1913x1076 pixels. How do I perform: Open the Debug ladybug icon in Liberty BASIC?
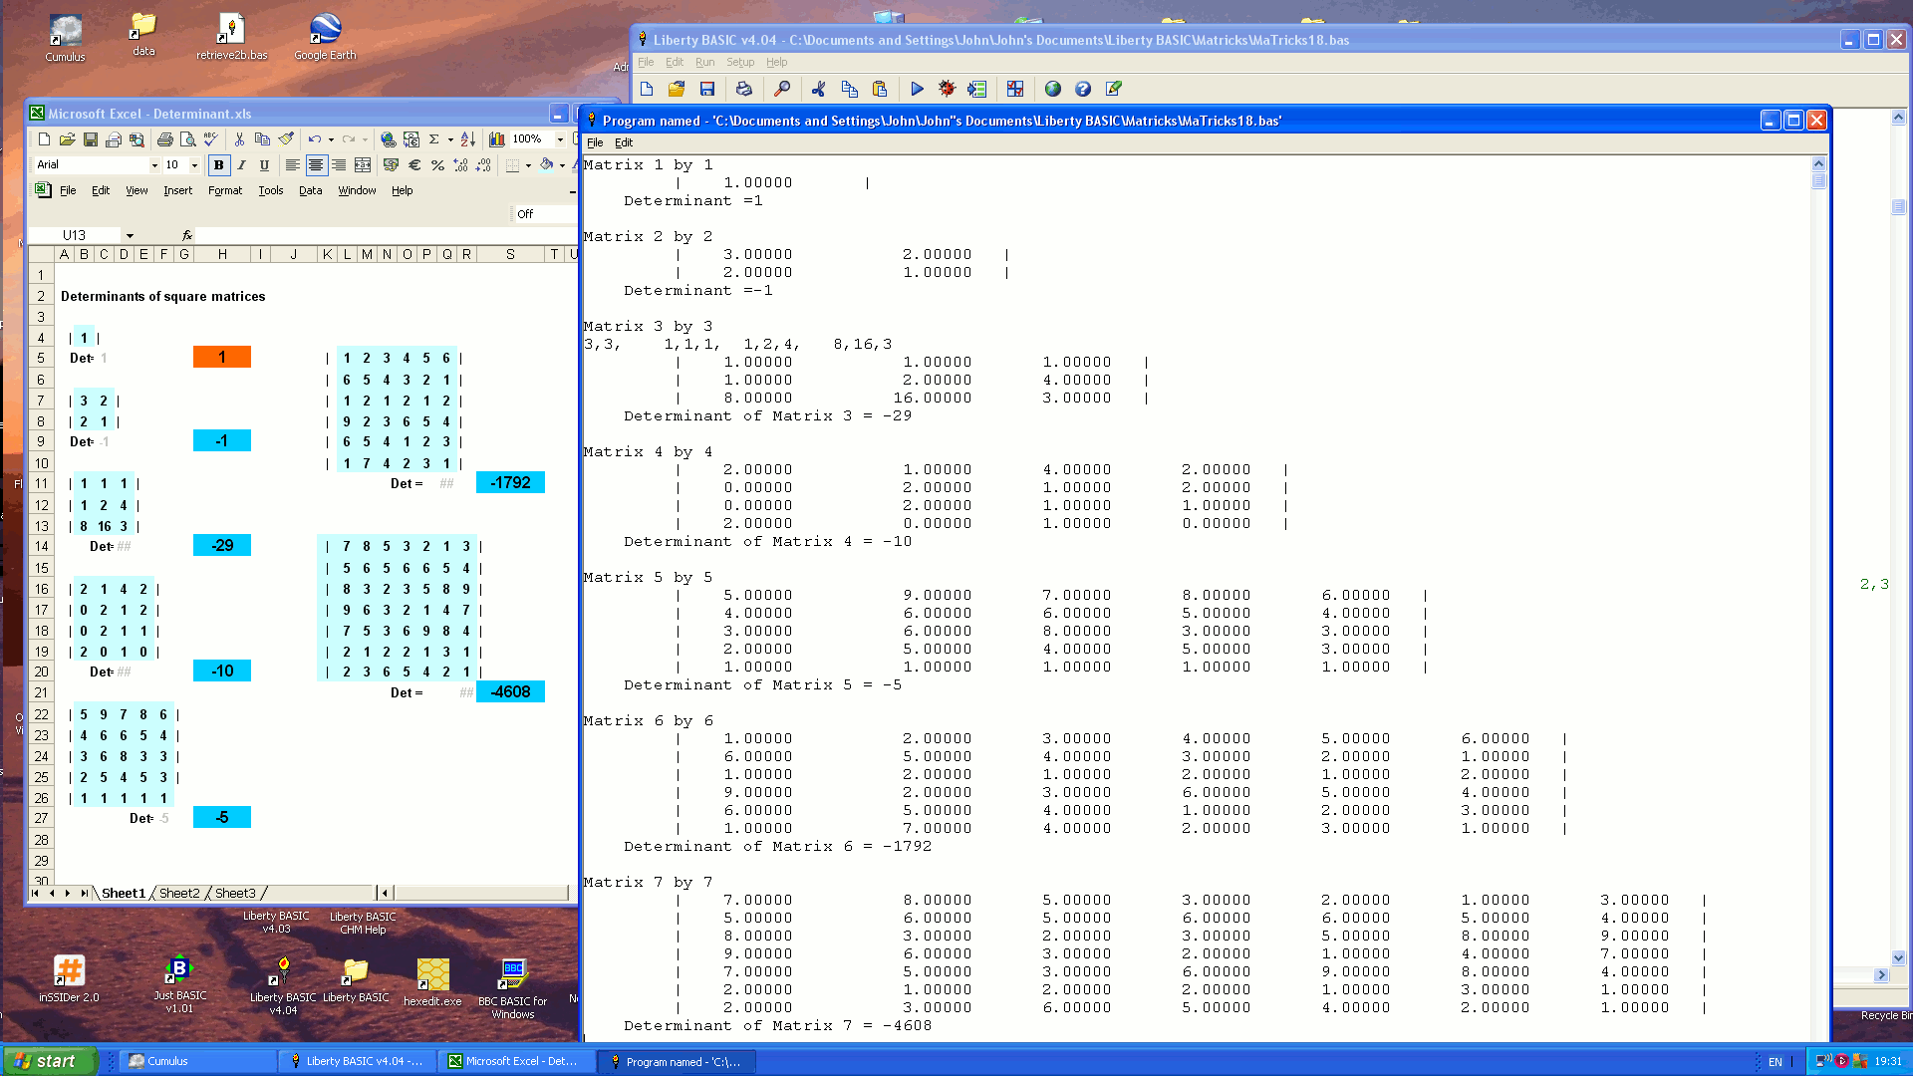(947, 90)
